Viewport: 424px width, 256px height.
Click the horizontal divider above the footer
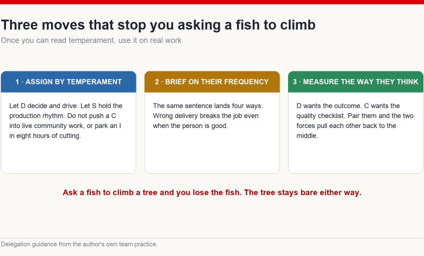pos(212,238)
